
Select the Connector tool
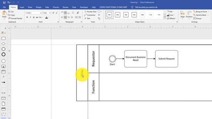[x=90, y=15]
